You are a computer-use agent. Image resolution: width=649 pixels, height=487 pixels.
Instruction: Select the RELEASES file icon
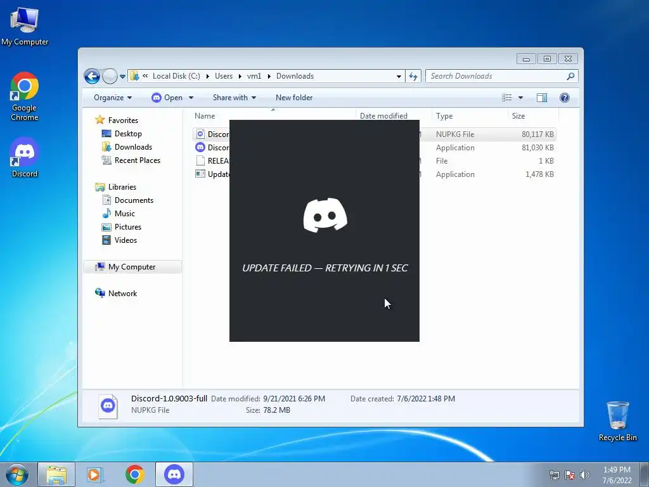pos(200,160)
